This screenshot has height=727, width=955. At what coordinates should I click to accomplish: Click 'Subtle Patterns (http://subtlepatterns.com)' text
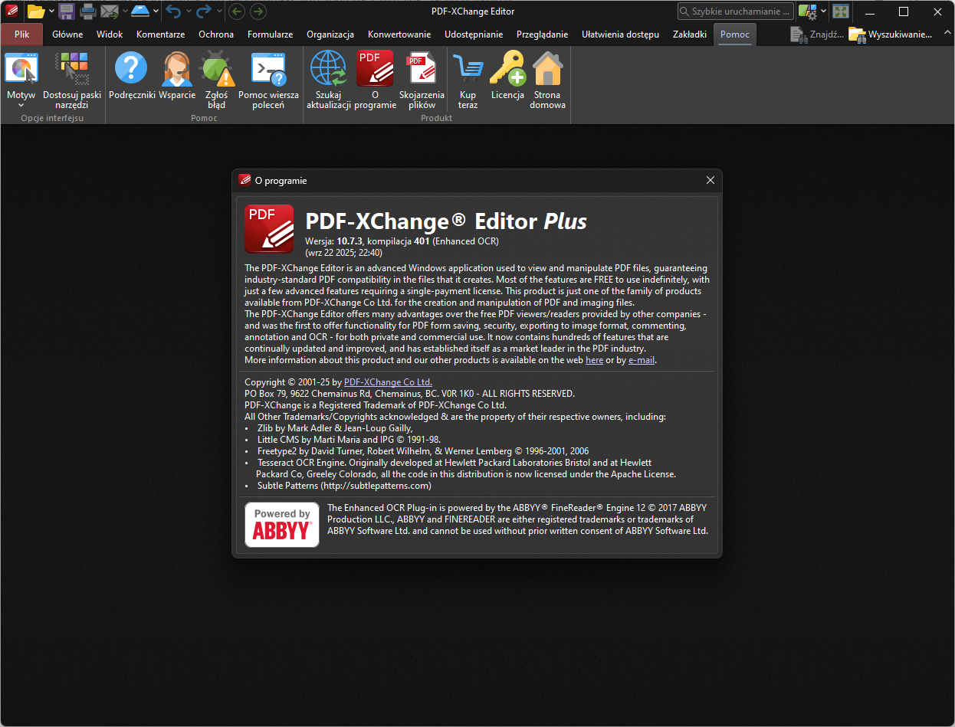[344, 486]
